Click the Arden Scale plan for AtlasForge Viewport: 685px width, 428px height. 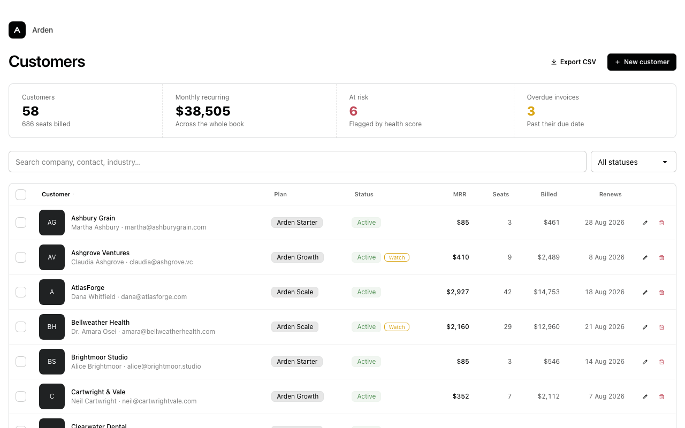[295, 292]
